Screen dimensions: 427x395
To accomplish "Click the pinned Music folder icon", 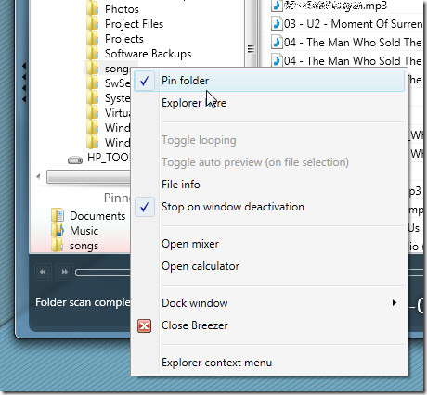I will (58, 230).
